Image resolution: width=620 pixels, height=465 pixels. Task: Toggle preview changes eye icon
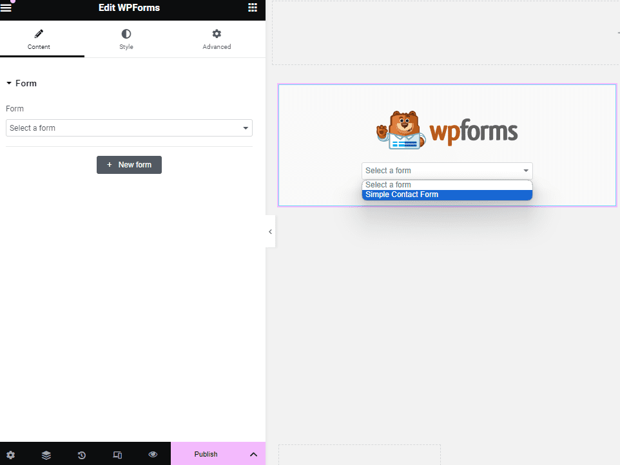pyautogui.click(x=153, y=455)
